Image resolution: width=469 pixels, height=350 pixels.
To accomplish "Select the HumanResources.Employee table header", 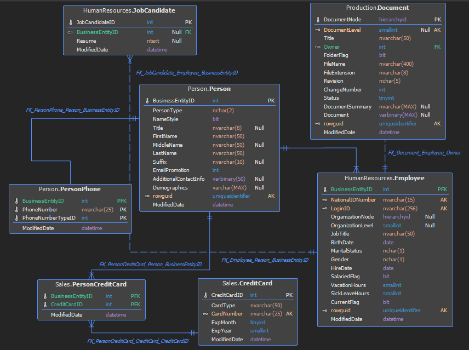I will [385, 178].
